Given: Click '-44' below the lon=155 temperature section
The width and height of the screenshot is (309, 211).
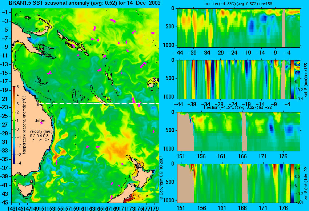Looking at the screenshot, I should point(178,53).
